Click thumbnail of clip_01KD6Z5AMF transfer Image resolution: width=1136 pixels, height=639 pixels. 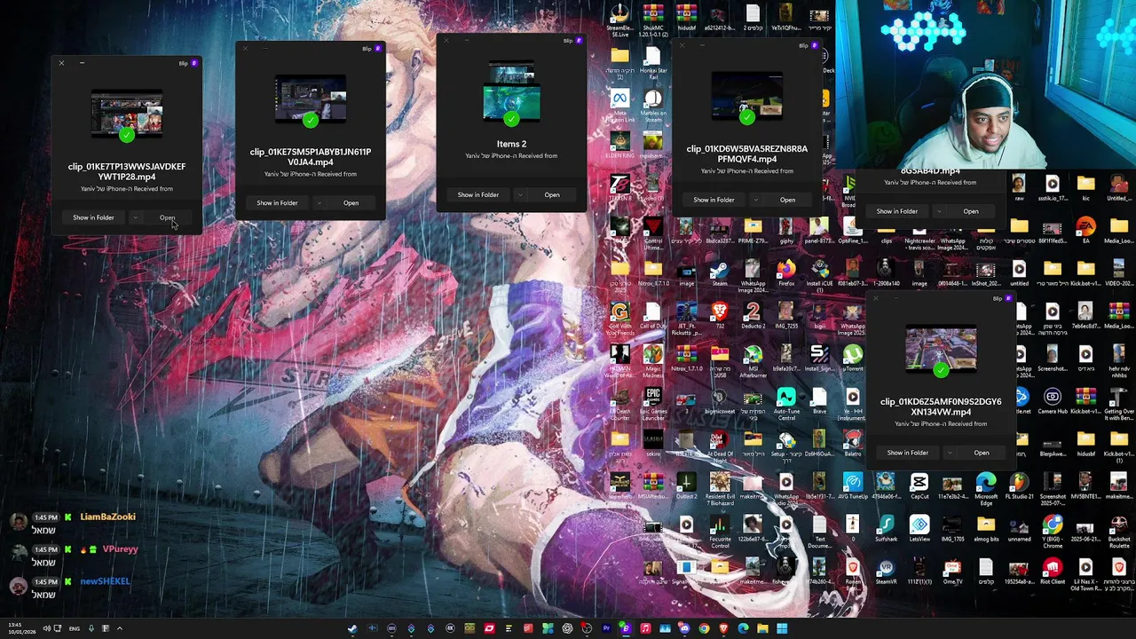(x=941, y=350)
